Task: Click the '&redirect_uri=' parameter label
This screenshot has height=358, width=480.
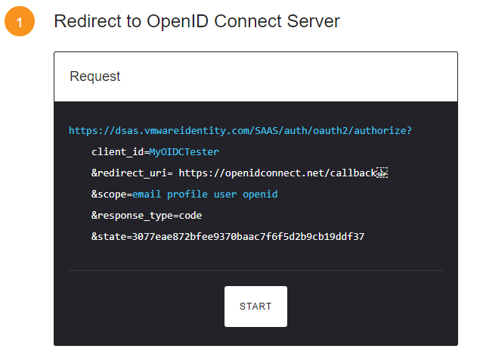Action: [x=132, y=173]
